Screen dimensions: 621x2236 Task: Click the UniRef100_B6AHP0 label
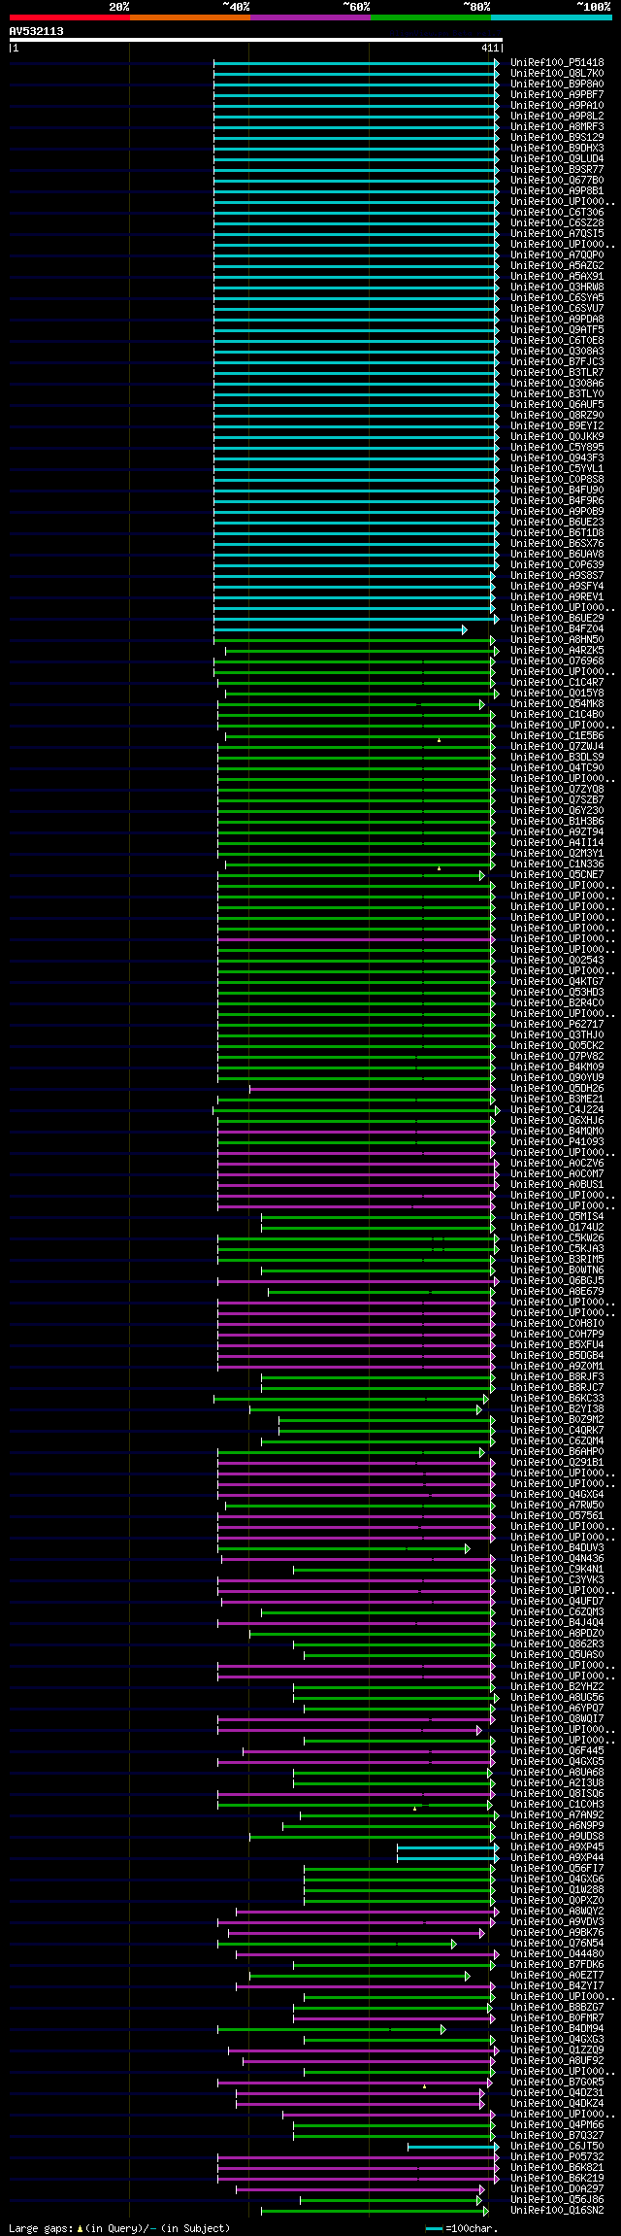[x=557, y=1452]
